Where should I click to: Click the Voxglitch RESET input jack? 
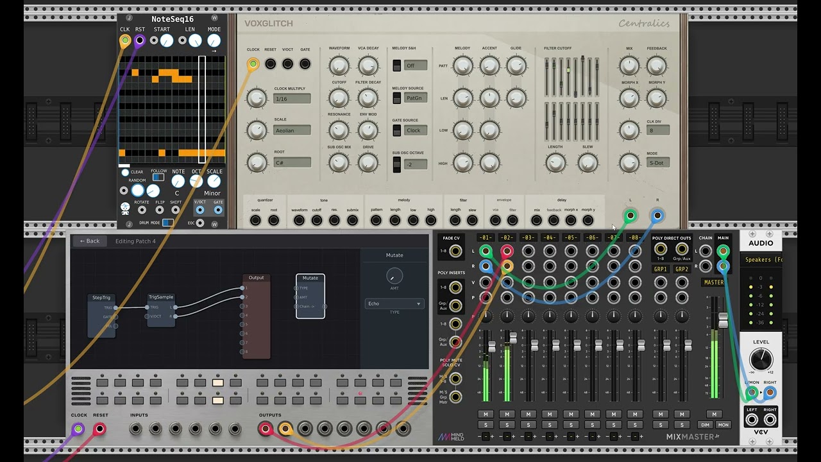coord(270,64)
